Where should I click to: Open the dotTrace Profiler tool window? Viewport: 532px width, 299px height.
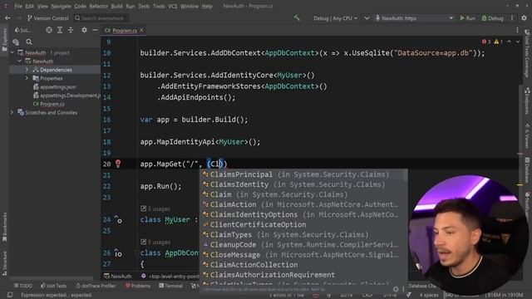point(96,286)
